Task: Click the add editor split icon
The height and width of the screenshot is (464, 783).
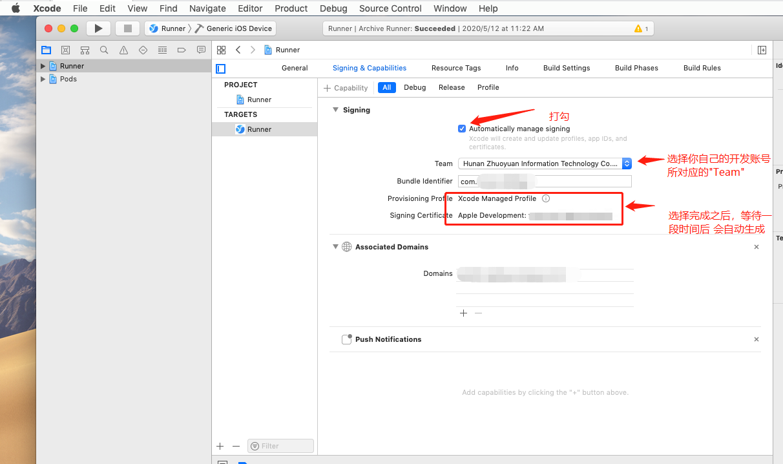Action: click(762, 50)
